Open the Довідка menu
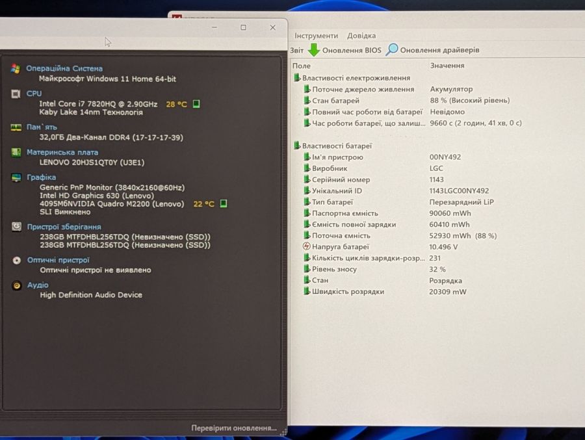This screenshot has height=440, width=585. (361, 36)
